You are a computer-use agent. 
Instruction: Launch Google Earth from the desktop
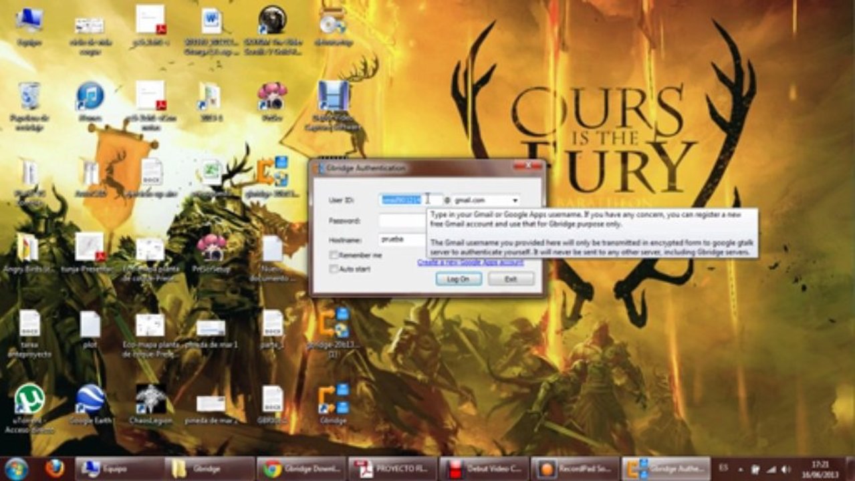click(x=90, y=404)
